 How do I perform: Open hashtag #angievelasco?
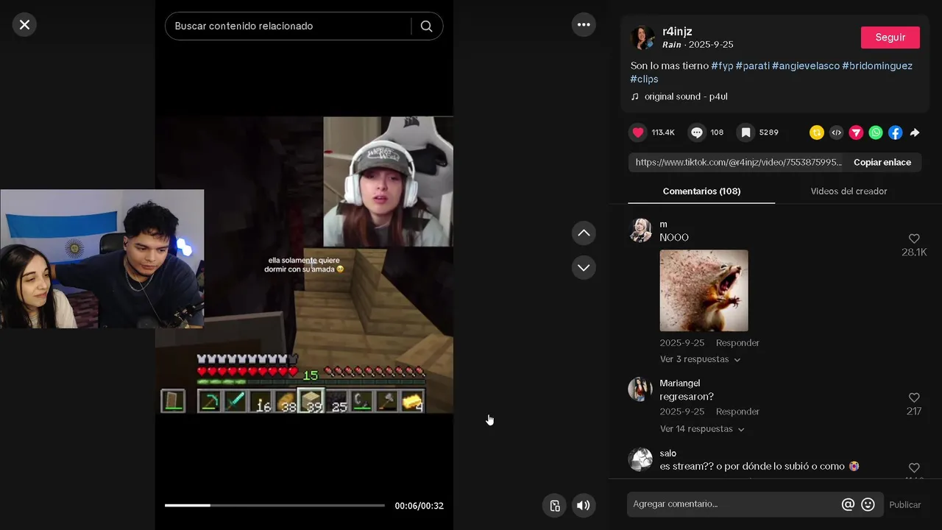pyautogui.click(x=806, y=66)
